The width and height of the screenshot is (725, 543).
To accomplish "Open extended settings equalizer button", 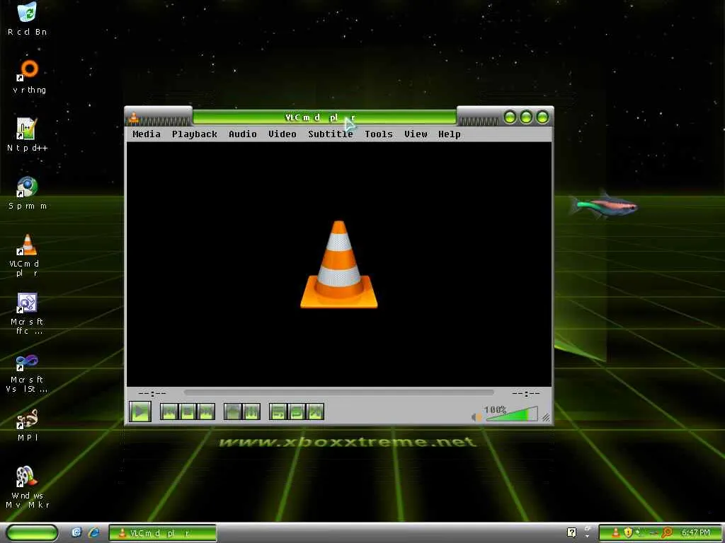I will (x=251, y=411).
